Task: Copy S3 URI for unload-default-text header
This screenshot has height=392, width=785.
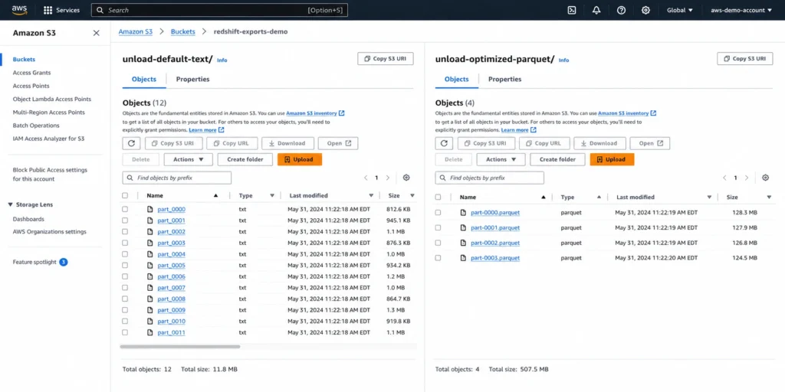Action: point(386,58)
